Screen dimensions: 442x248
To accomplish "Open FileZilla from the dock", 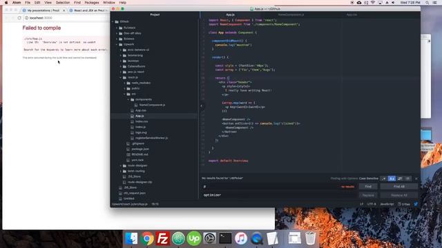I will click(163, 238).
